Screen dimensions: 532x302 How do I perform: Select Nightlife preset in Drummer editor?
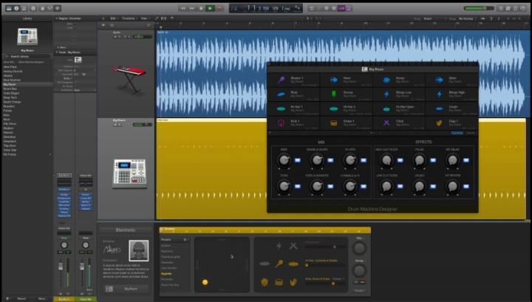coord(166,272)
